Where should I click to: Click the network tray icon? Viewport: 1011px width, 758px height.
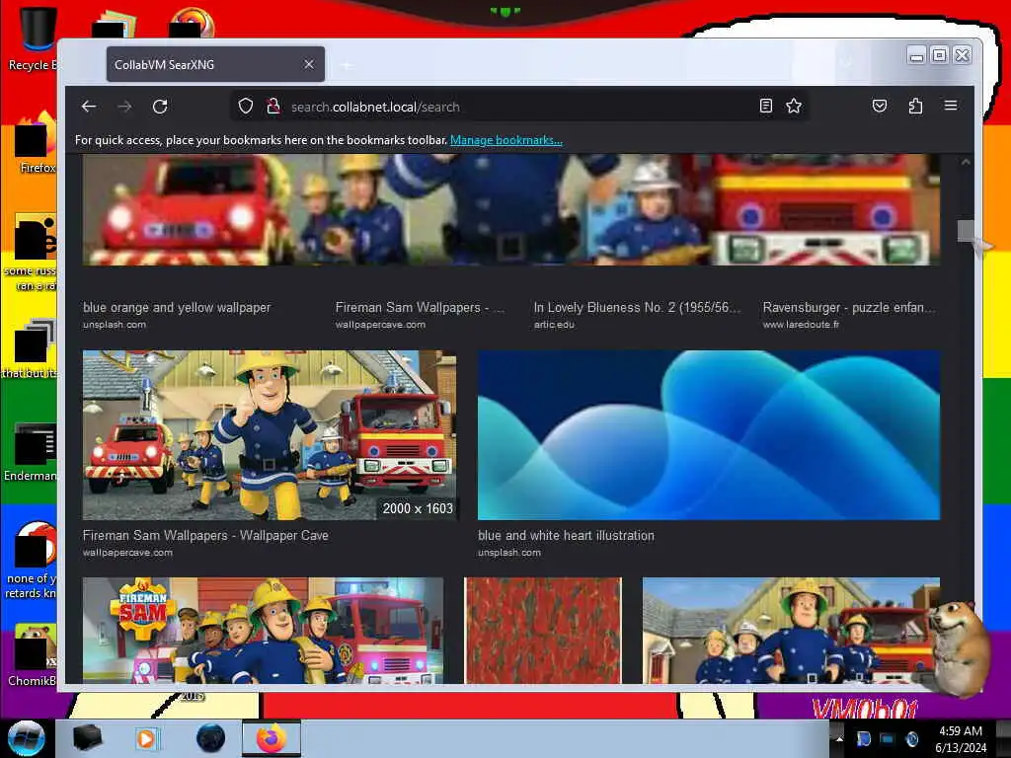(887, 738)
